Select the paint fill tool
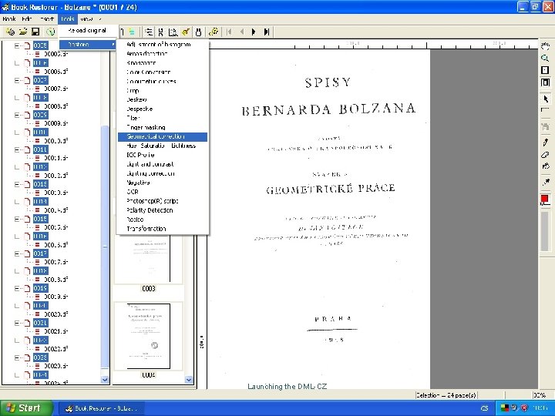This screenshot has width=555, height=416. (545, 166)
